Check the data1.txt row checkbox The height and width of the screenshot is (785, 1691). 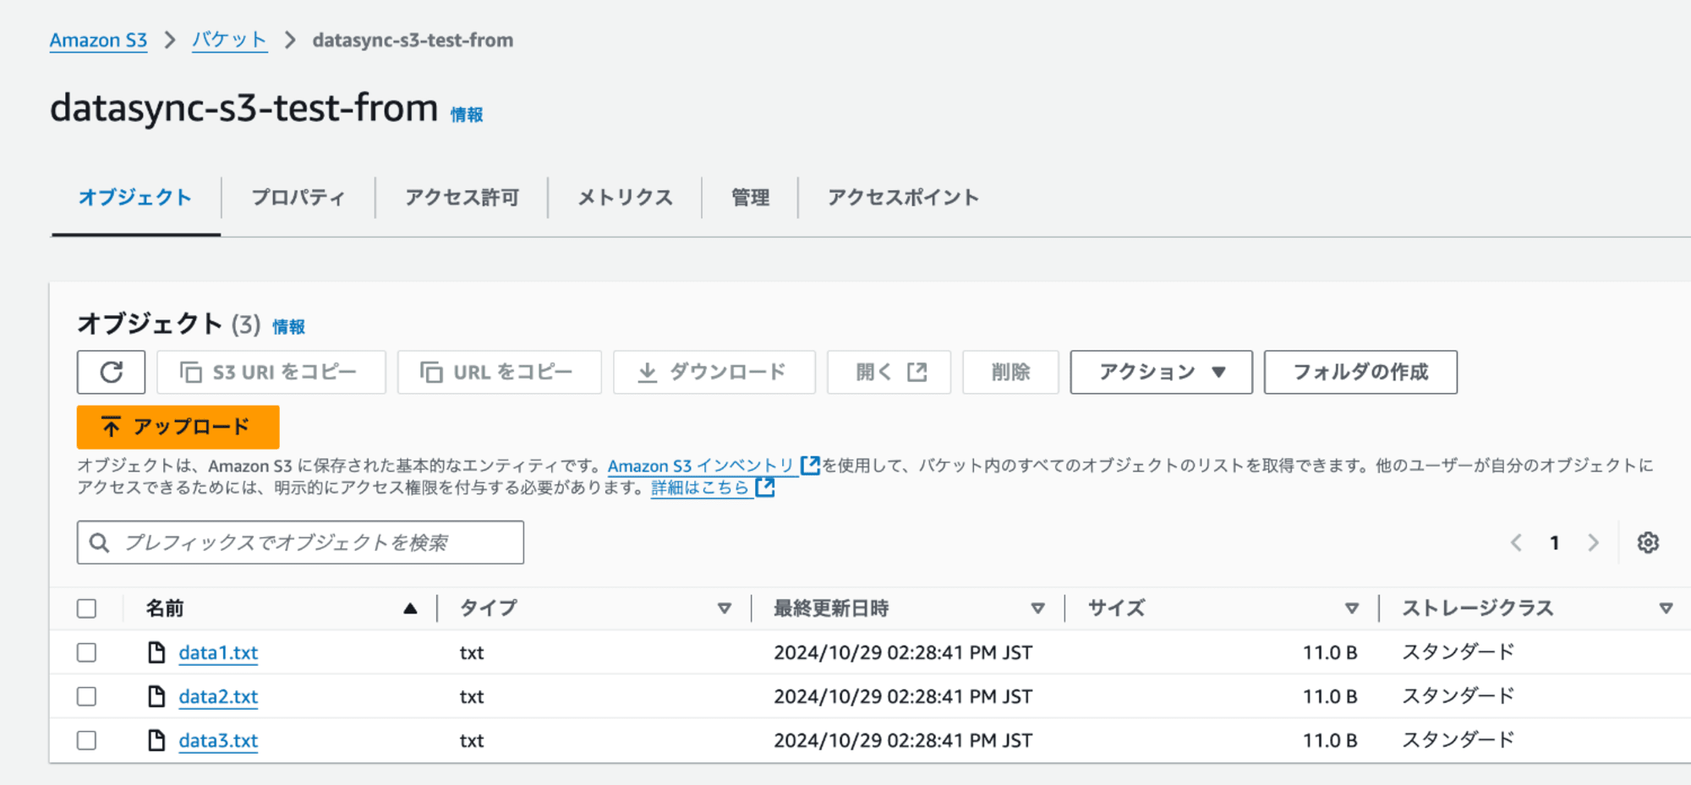(86, 652)
